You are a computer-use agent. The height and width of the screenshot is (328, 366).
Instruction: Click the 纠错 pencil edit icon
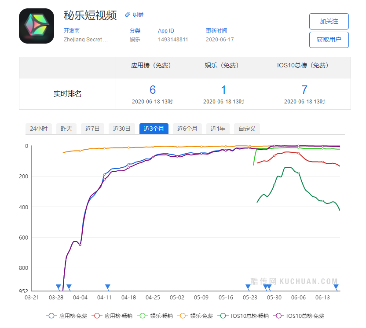coord(128,15)
